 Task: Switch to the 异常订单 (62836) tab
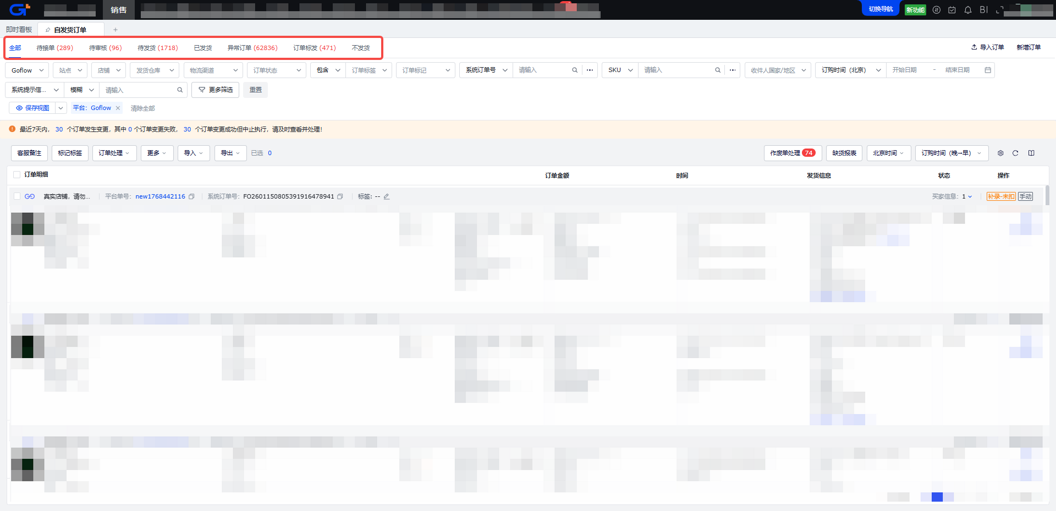[x=252, y=48]
